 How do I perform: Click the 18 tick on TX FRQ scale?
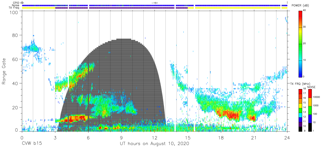[304, 89]
